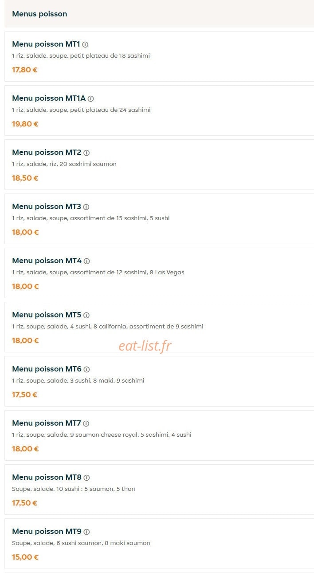Click the eat-list.fr watermark text
This screenshot has width=314, height=573.
145,346
